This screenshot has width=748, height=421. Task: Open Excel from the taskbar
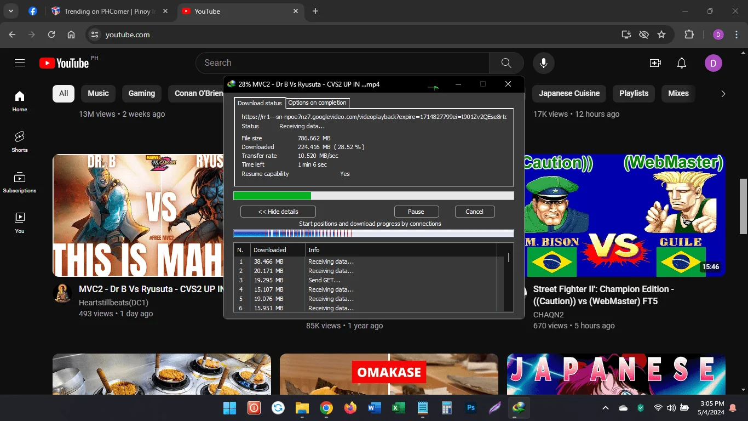[398, 408]
